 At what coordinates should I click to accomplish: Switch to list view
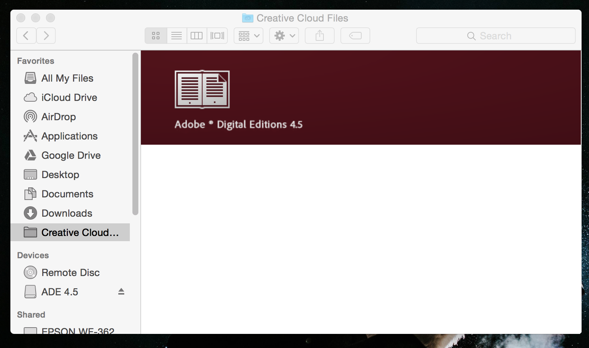(177, 36)
